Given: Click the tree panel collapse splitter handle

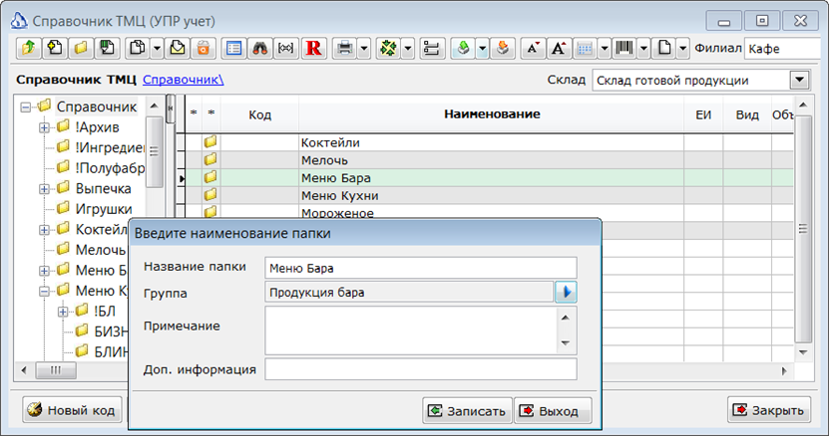Looking at the screenshot, I should (170, 109).
